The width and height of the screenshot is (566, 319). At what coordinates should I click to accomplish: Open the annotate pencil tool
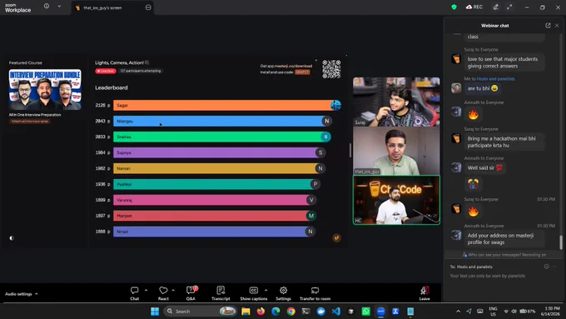tap(496, 7)
